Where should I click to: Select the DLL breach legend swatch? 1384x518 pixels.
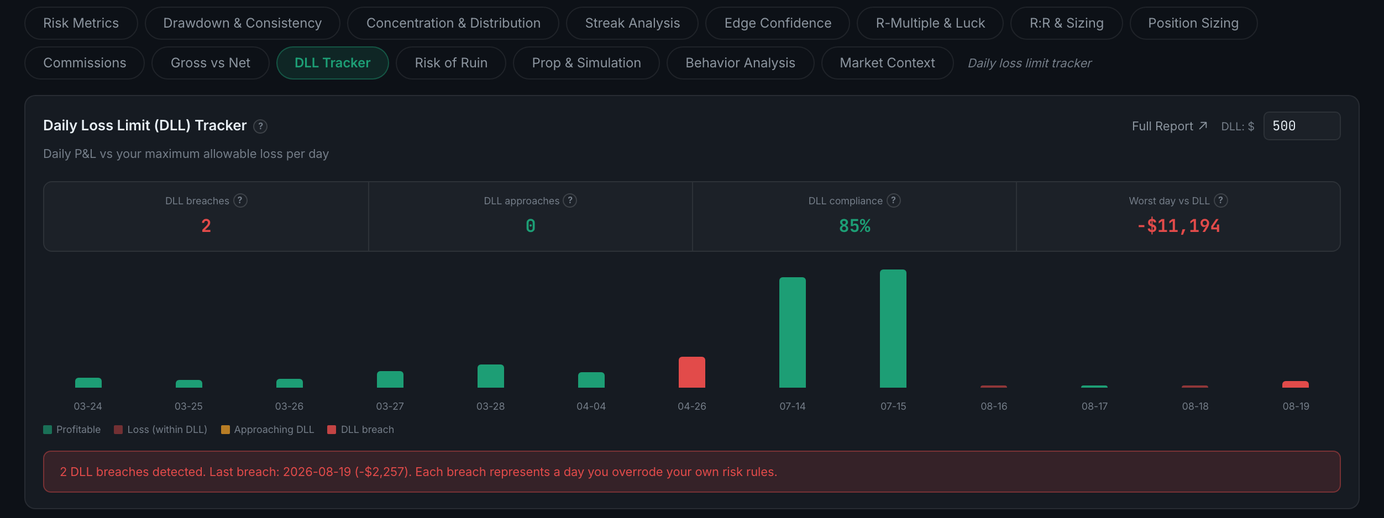point(332,430)
